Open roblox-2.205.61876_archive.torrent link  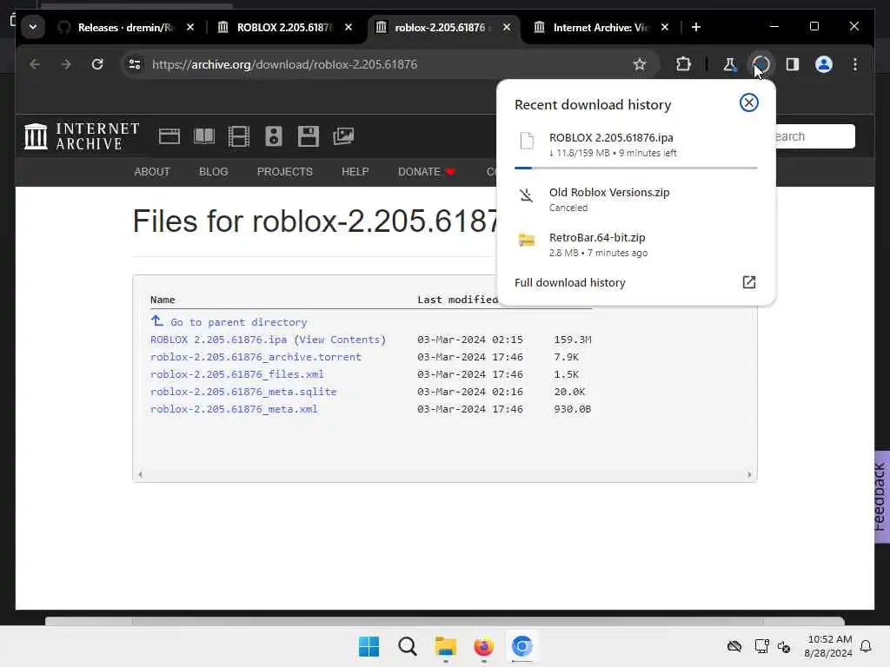(x=256, y=357)
